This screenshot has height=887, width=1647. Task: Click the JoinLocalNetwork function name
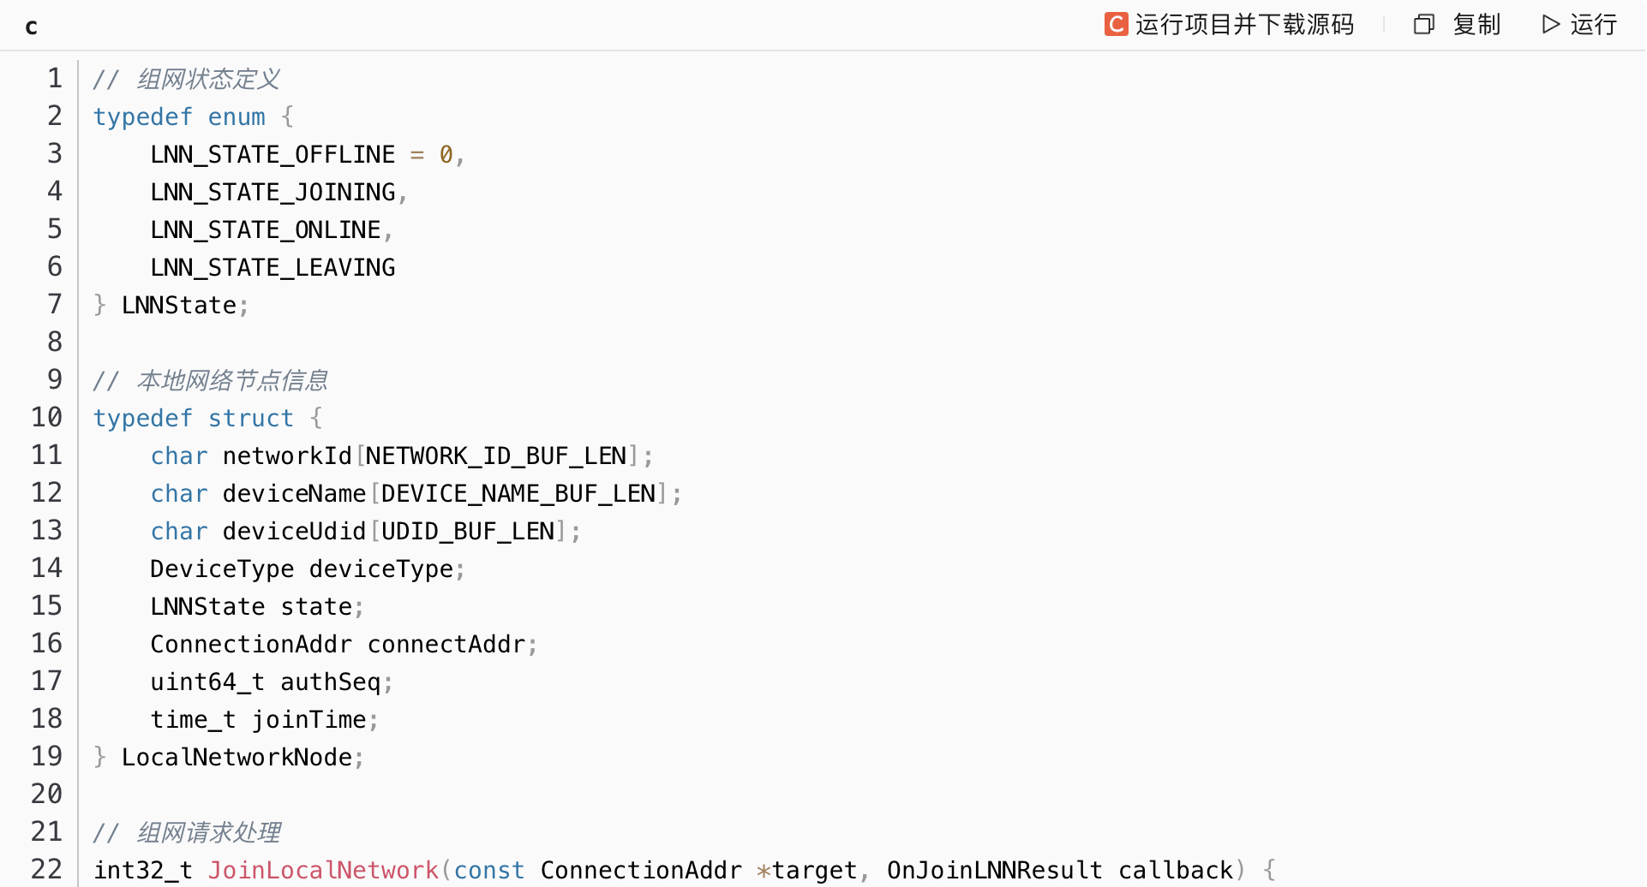pos(323,870)
